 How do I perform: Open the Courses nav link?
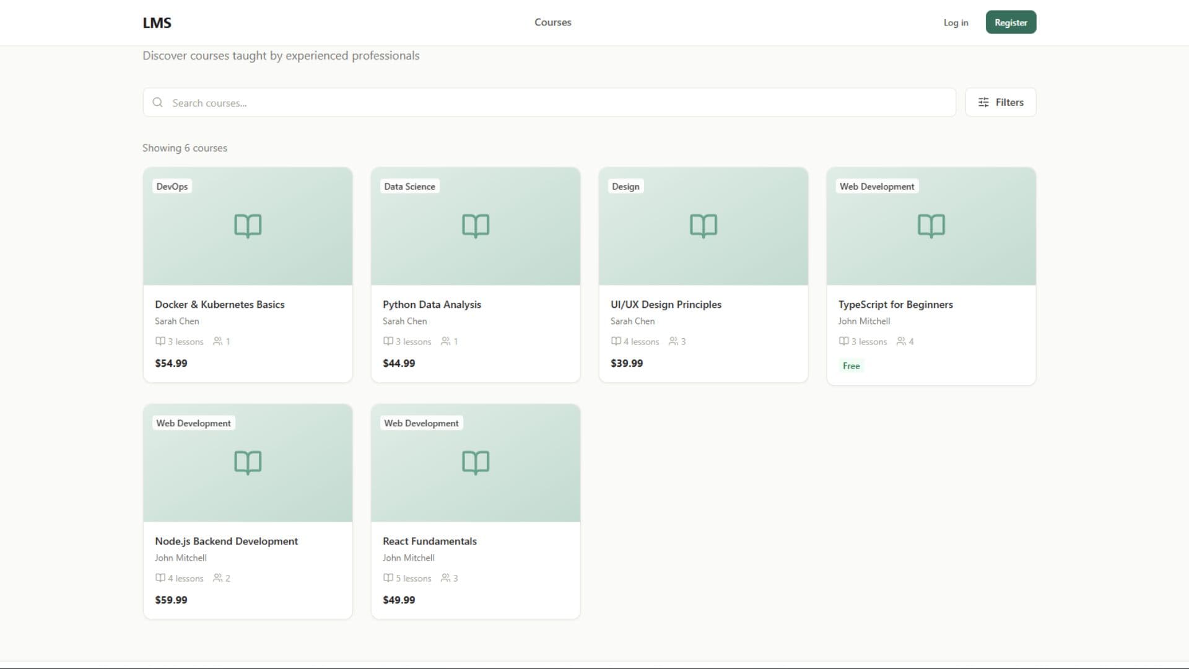coord(553,22)
